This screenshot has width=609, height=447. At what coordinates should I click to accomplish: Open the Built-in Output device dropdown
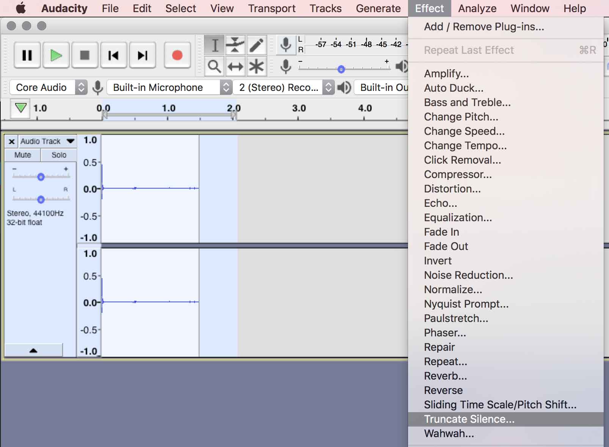[x=381, y=88]
